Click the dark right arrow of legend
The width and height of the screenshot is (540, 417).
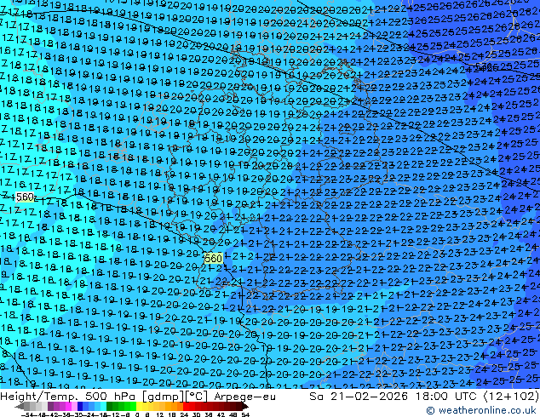pyautogui.click(x=245, y=406)
